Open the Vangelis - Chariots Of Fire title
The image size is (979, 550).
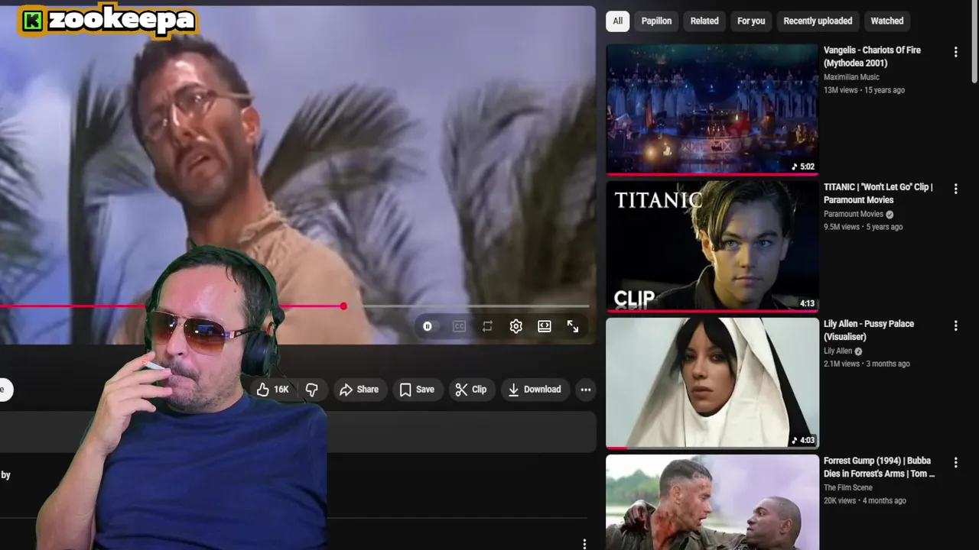click(x=872, y=57)
